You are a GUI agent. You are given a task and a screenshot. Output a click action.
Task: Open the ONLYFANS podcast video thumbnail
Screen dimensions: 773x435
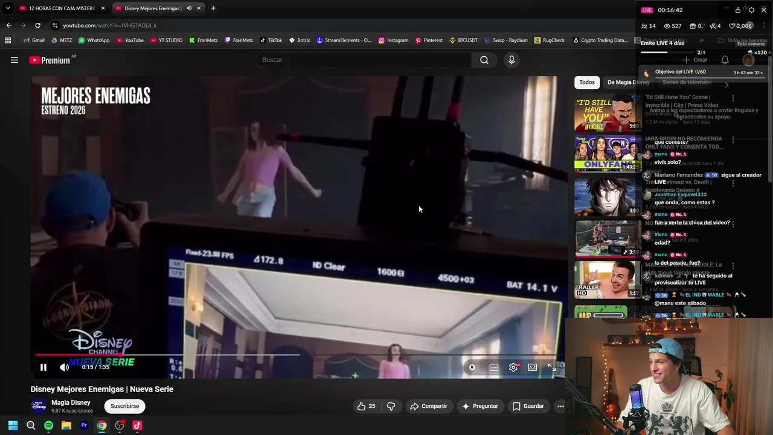(x=608, y=154)
